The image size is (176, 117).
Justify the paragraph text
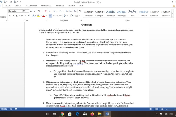[60, 16]
